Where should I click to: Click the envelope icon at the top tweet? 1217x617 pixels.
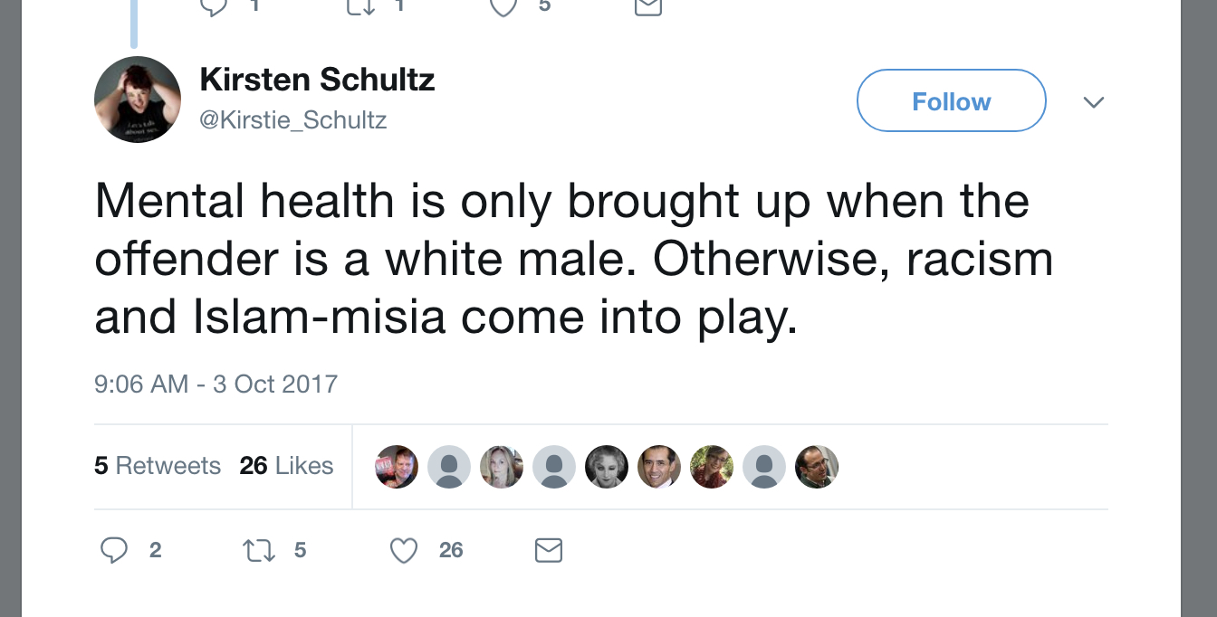(x=648, y=7)
